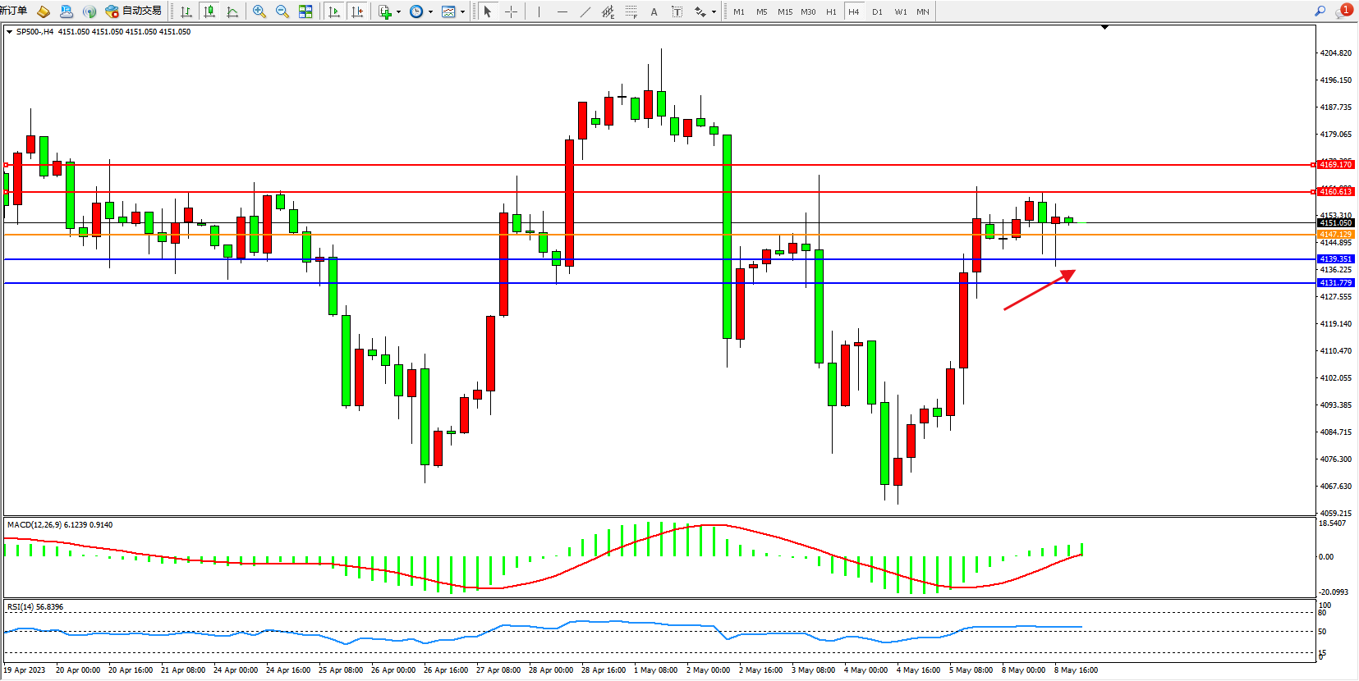The height and width of the screenshot is (681, 1359).
Task: Select the crosshair tool
Action: coord(511,11)
